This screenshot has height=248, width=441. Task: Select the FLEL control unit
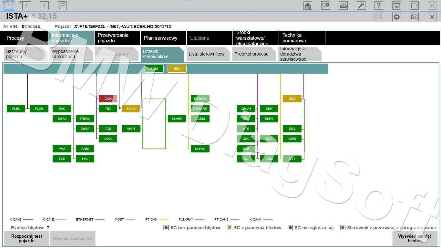16,108
